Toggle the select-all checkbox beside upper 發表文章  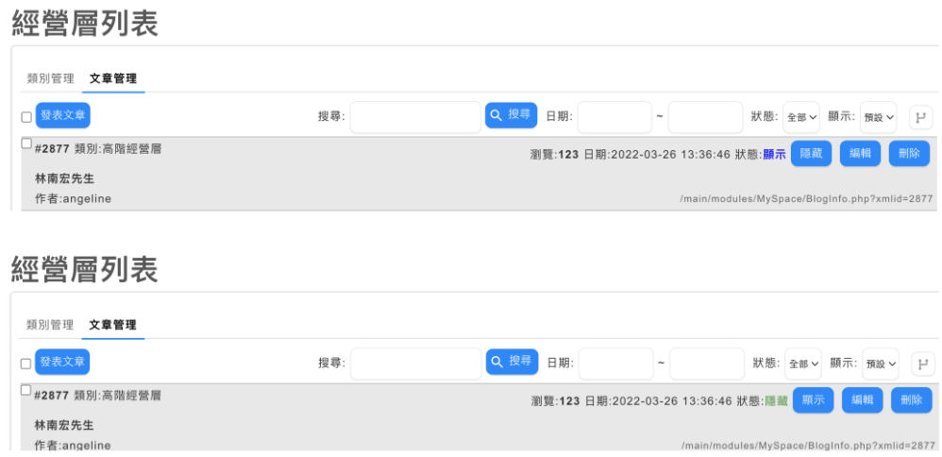point(26,117)
